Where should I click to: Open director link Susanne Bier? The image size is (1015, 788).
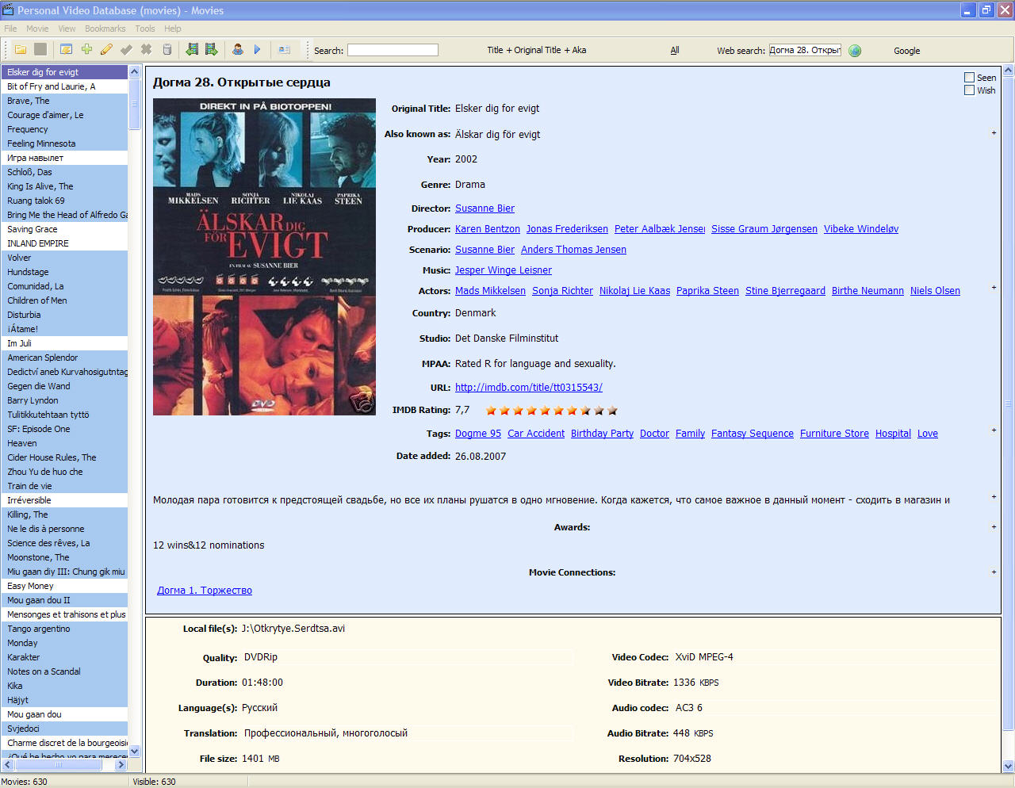(x=485, y=208)
